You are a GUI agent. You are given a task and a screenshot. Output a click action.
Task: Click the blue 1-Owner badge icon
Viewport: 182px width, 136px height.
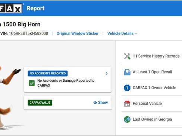[127, 88]
